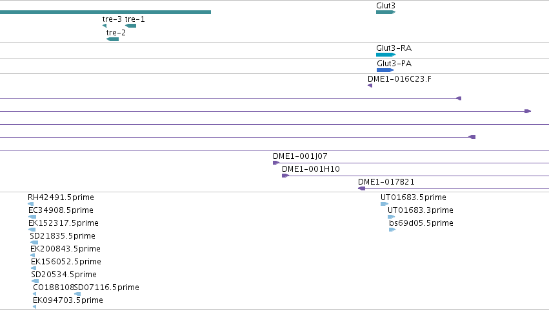Click the bs69d05.5prime EST arrow
Screen dimensions: 549x310
[x=392, y=230]
